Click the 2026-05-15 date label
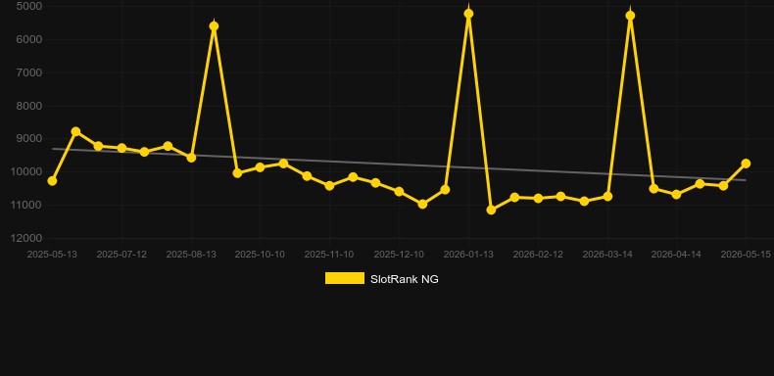The height and width of the screenshot is (376, 774). [746, 255]
